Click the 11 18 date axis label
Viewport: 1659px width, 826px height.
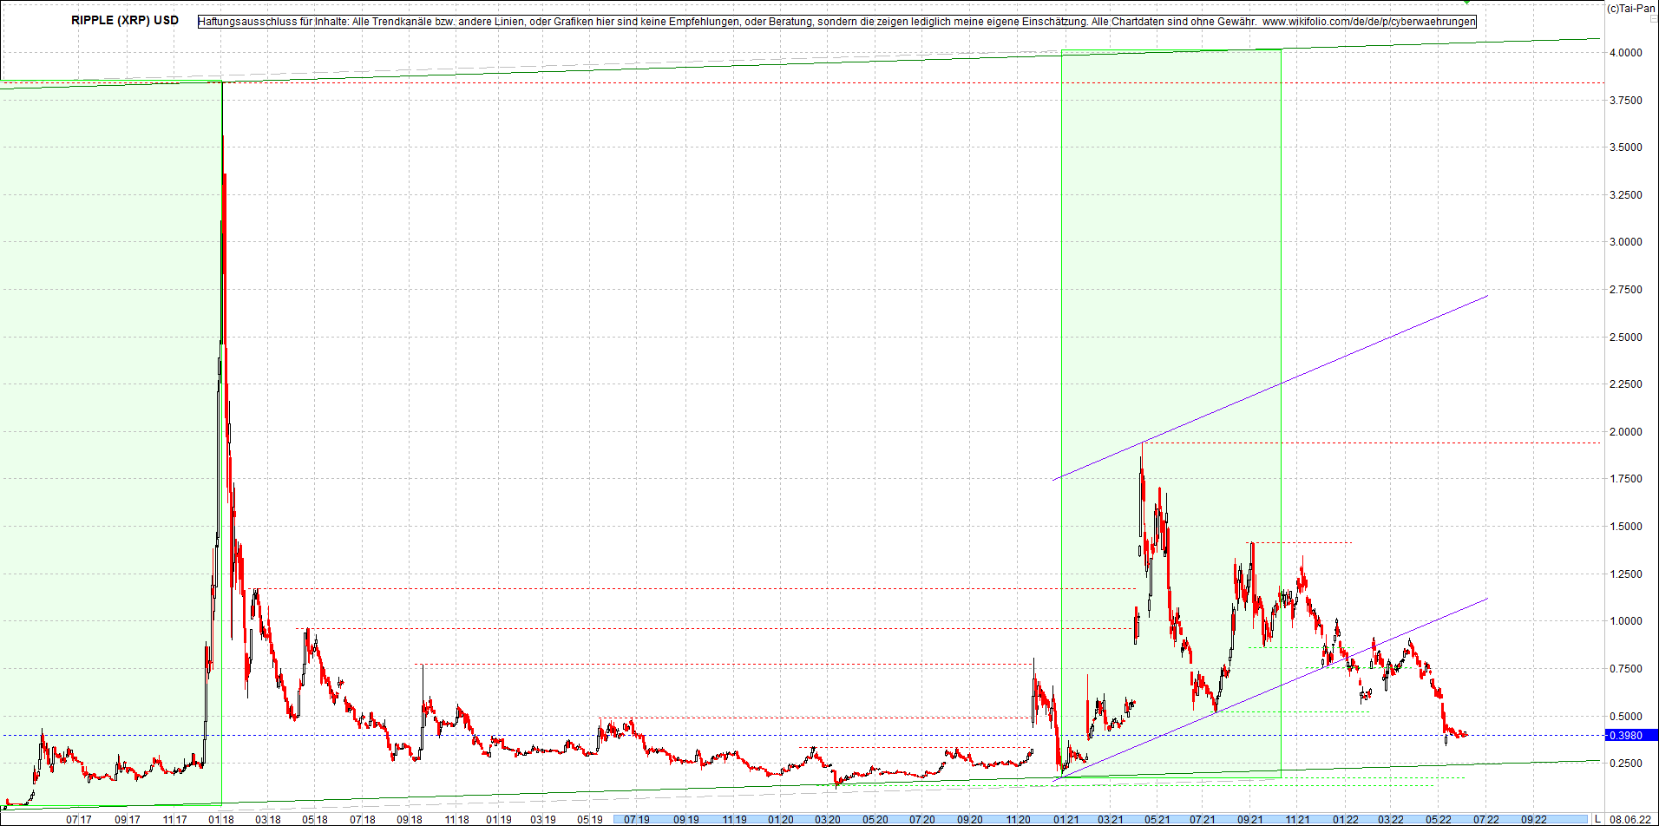(x=456, y=819)
